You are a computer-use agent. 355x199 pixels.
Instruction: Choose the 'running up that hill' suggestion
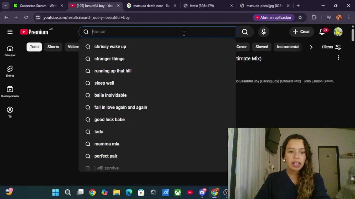click(157, 71)
